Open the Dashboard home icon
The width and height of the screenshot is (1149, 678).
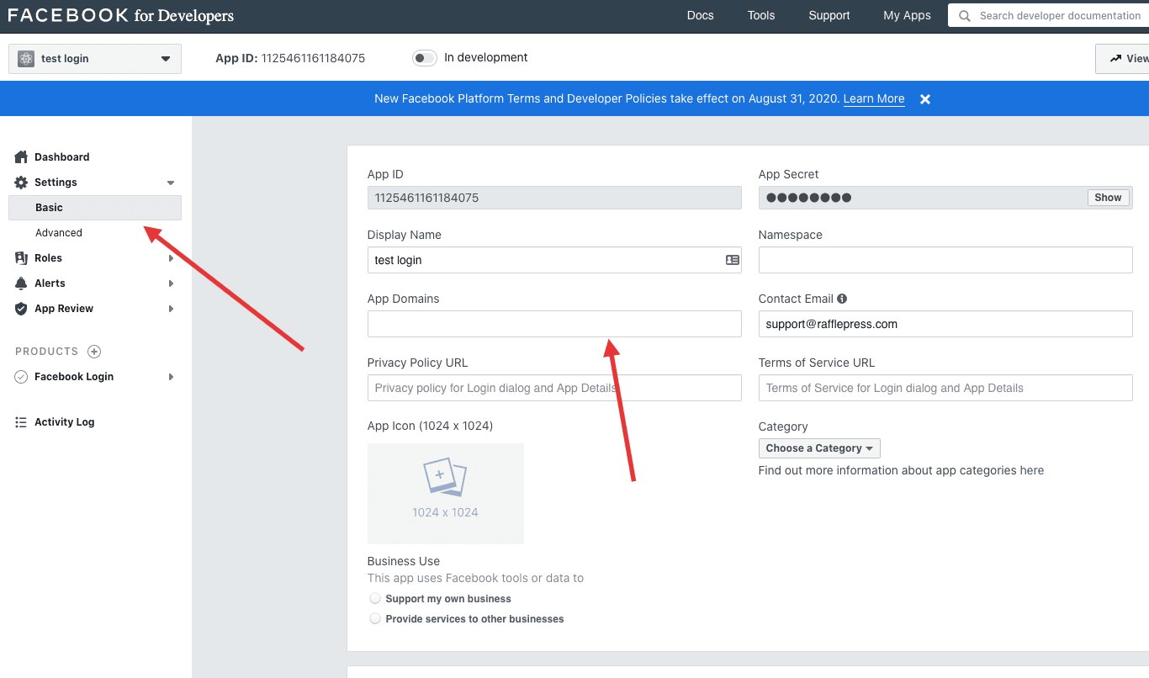coord(20,156)
